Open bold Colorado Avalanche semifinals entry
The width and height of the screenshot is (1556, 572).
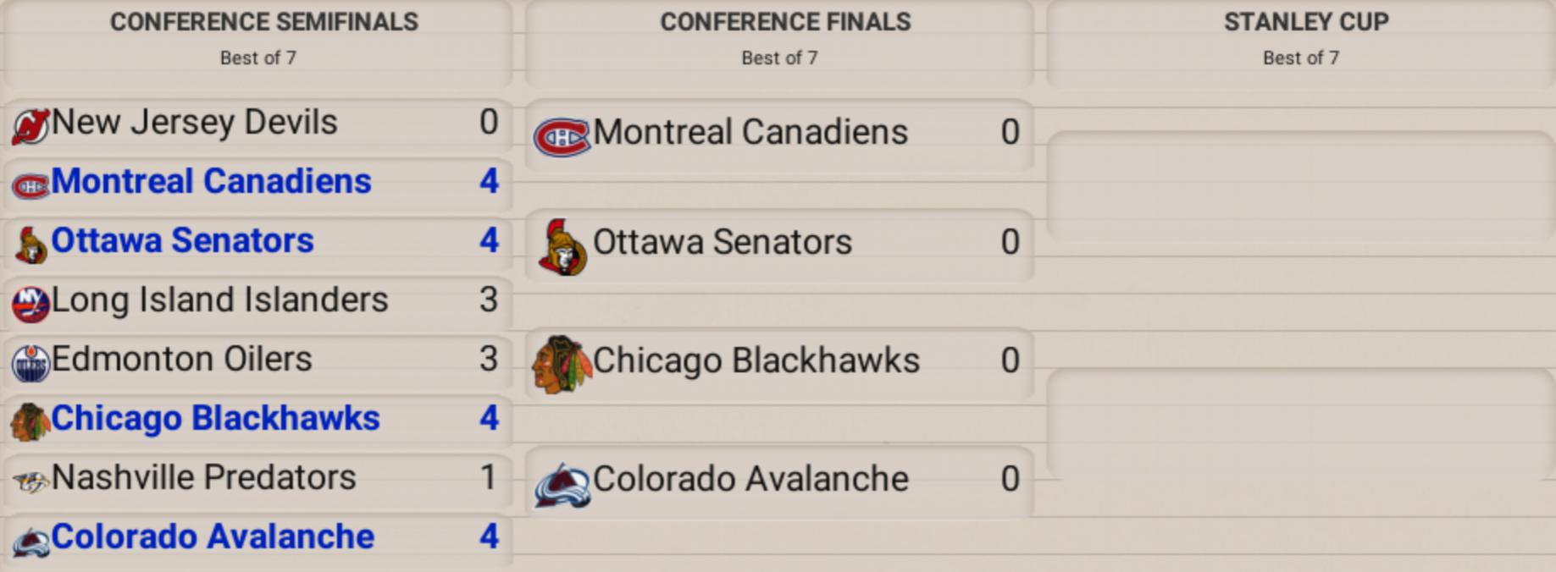(213, 537)
